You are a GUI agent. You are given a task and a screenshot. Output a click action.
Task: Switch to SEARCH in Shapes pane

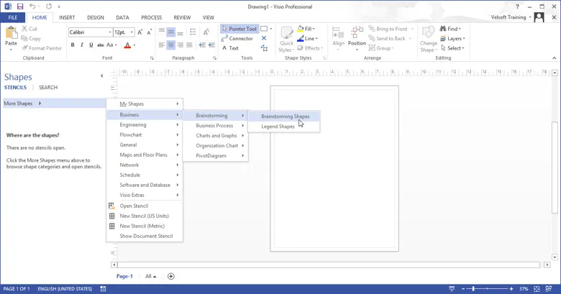point(48,87)
